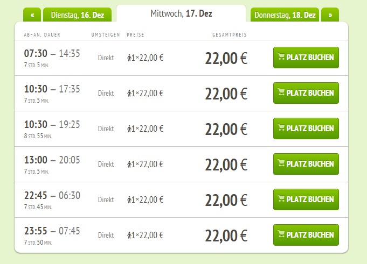Image resolution: width=367 pixels, height=264 pixels.
Task: Switch to Donnerstag, 18. Dez tab
Action: (x=285, y=15)
